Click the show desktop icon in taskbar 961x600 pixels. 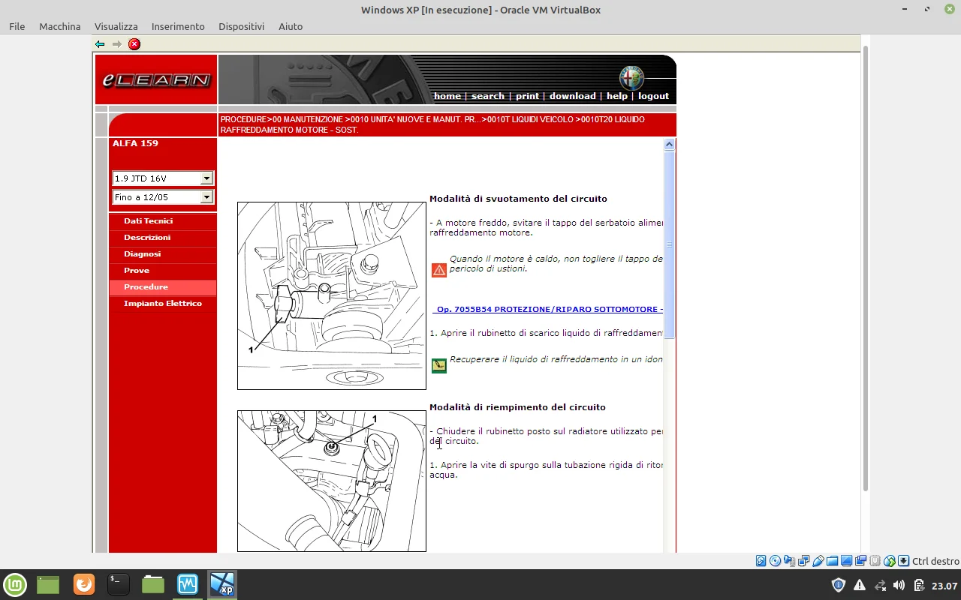[48, 584]
